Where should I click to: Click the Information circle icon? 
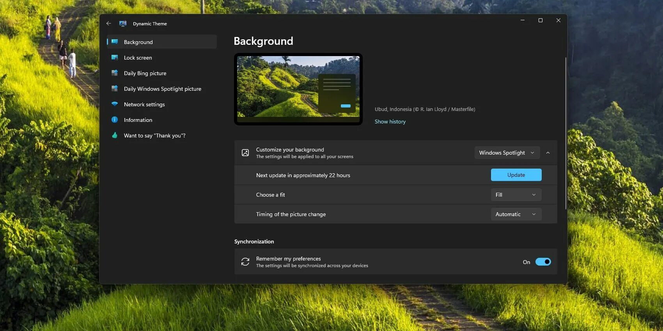tap(115, 120)
